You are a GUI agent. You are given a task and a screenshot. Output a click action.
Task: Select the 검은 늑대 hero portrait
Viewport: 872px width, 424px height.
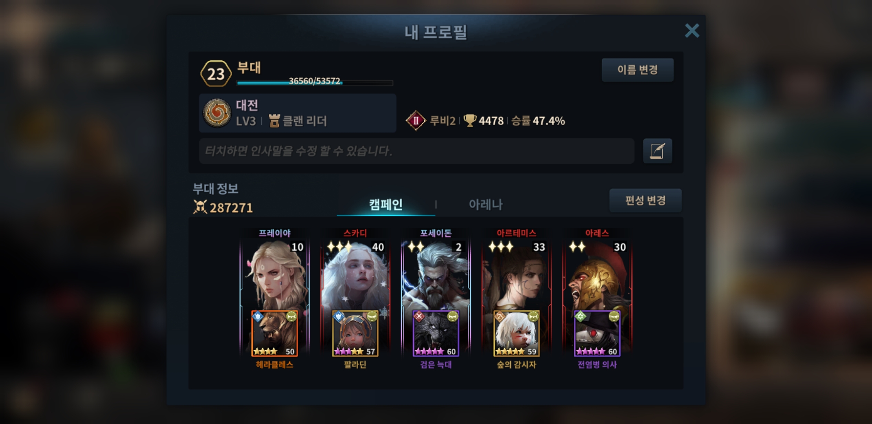[436, 333]
